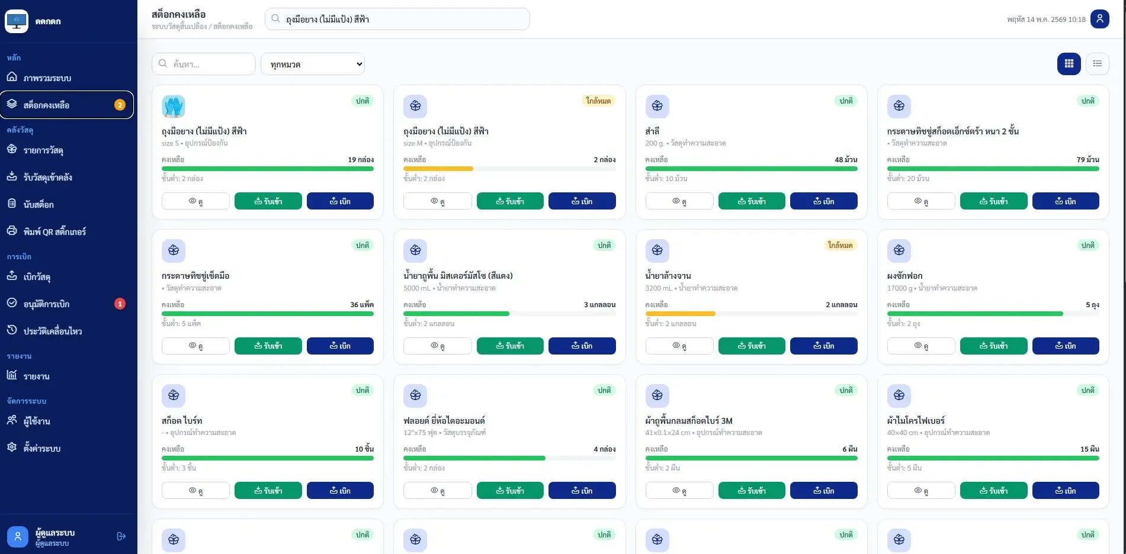Screen dimensions: 1126x554
Task: Click the gear icon beside ตั้งค่าระบบ
Action: pyautogui.click(x=12, y=447)
